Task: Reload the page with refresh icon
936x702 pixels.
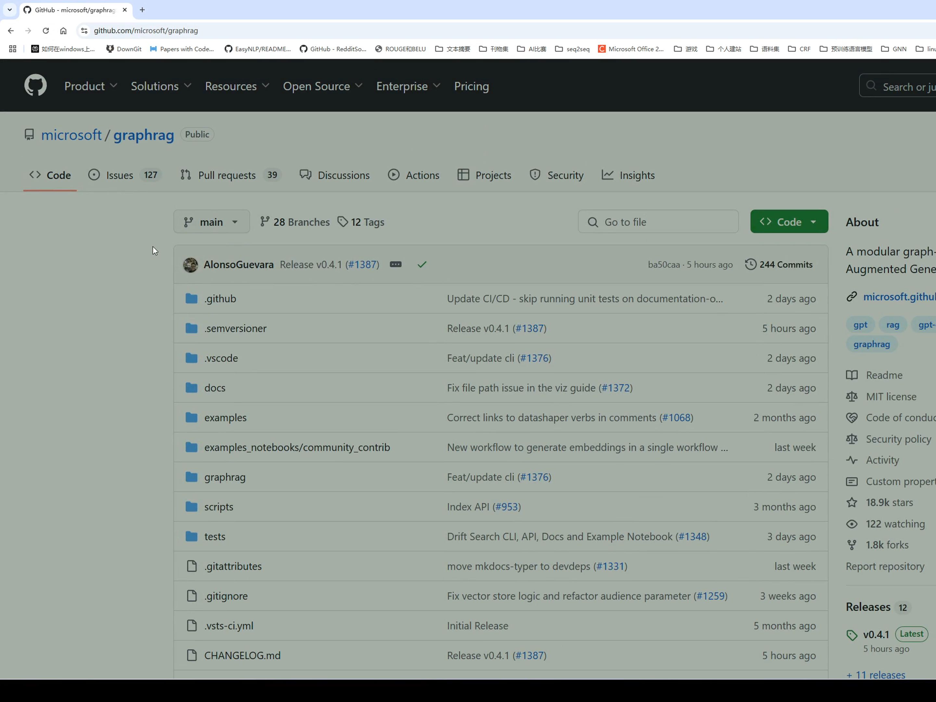Action: (46, 31)
